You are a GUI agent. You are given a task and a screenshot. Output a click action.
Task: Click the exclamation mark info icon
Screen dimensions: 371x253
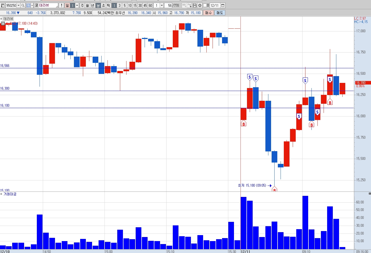pos(61,5)
